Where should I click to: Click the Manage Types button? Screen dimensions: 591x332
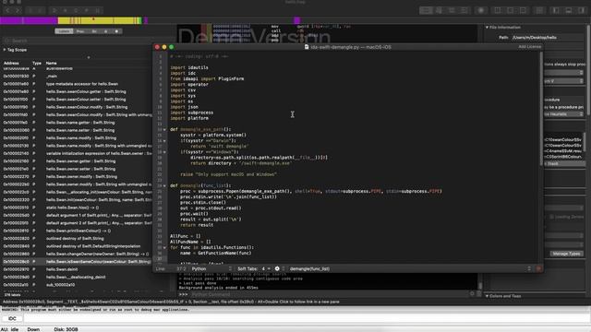click(566, 254)
